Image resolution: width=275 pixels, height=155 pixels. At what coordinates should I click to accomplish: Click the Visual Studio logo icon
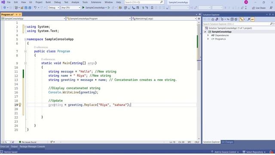[x=3, y=2]
